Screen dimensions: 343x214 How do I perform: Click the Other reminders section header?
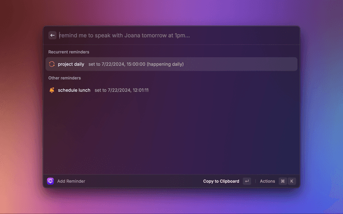coord(64,78)
